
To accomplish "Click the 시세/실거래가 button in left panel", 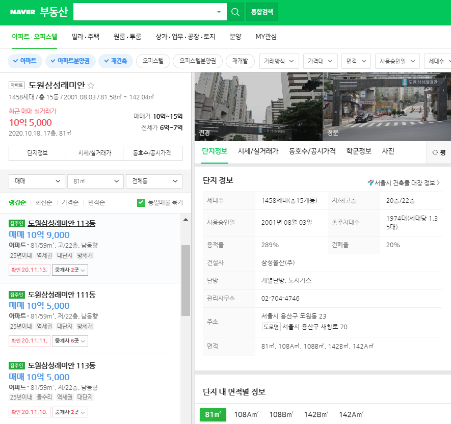I will tap(95, 153).
